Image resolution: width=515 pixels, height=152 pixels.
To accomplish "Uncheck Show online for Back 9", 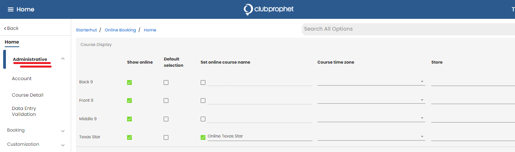I will click(129, 82).
